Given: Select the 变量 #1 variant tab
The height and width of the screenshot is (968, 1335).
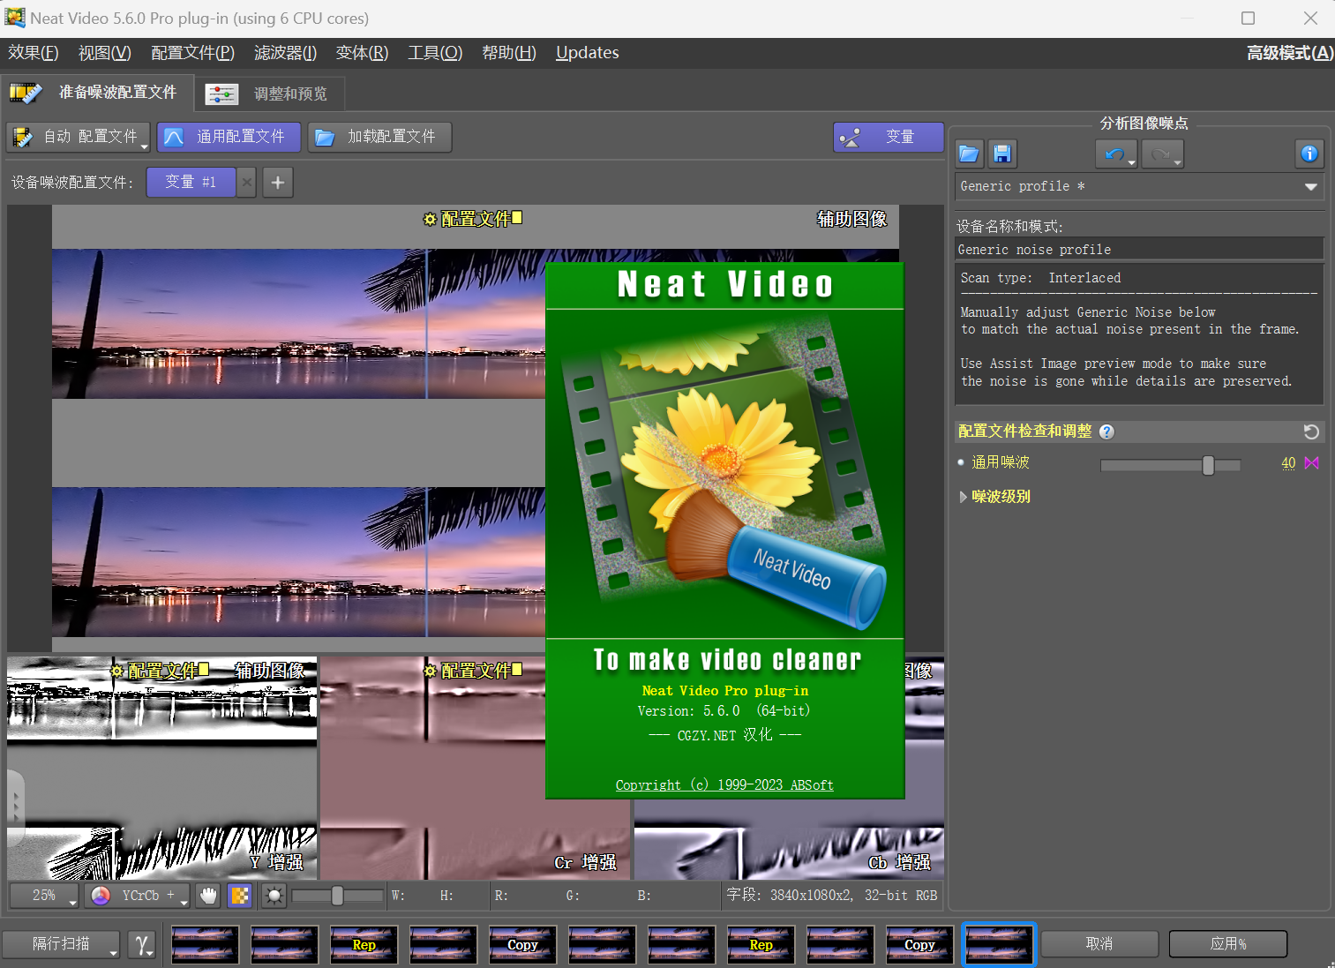Looking at the screenshot, I should click(x=191, y=183).
